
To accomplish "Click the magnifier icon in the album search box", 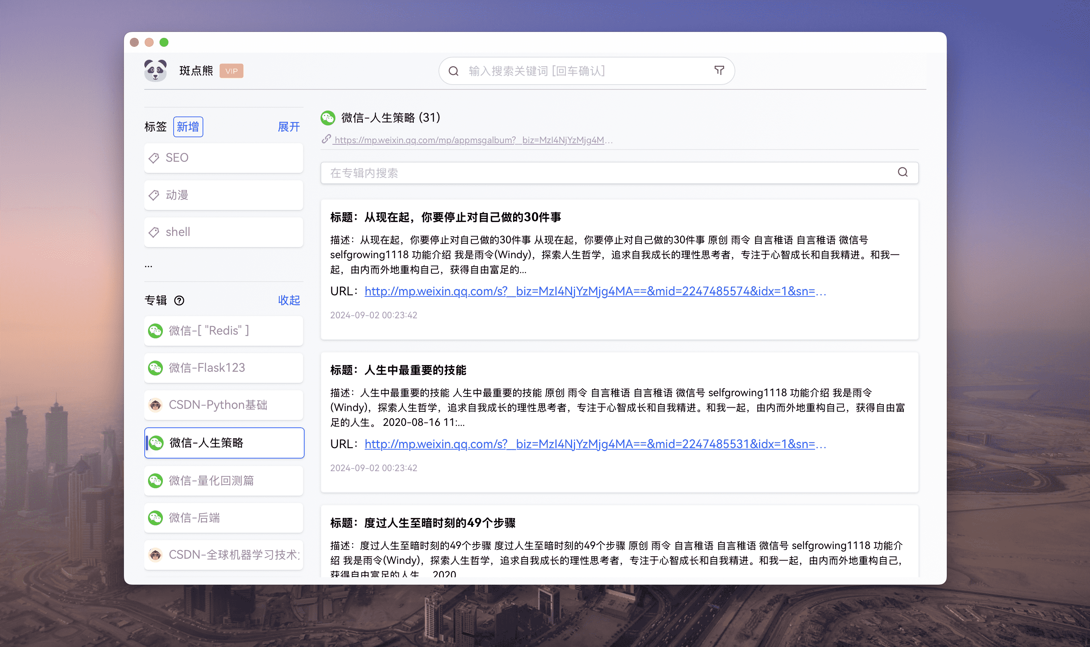I will click(903, 172).
